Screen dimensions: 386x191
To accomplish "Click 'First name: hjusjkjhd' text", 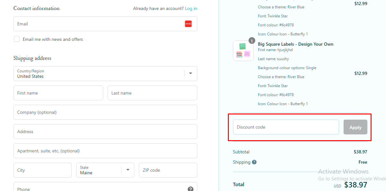I will 275,50.
